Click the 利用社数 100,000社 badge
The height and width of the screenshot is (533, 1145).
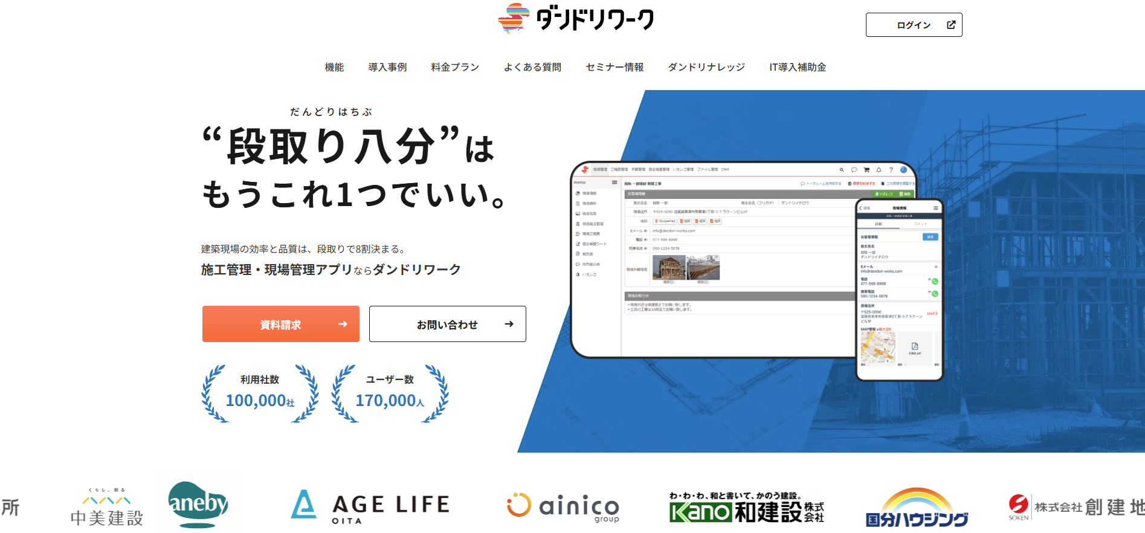coord(260,393)
